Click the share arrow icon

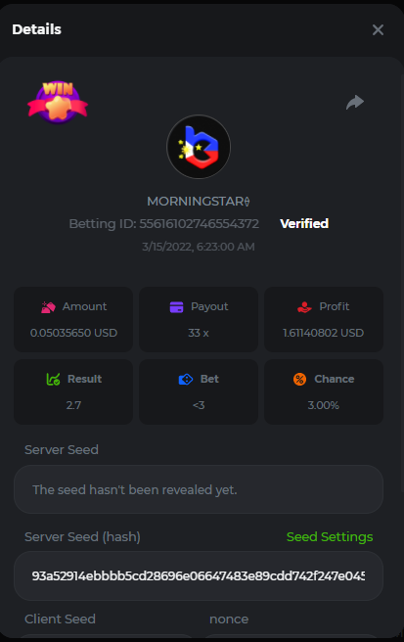click(x=355, y=103)
